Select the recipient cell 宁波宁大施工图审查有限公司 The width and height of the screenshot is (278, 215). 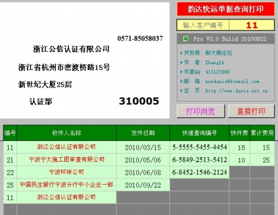pos(67,159)
